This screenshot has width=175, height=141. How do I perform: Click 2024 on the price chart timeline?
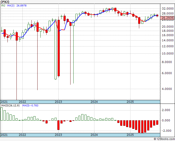click(x=94, y=102)
